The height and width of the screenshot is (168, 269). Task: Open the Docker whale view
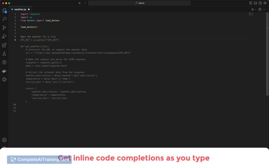[x=4, y=71]
